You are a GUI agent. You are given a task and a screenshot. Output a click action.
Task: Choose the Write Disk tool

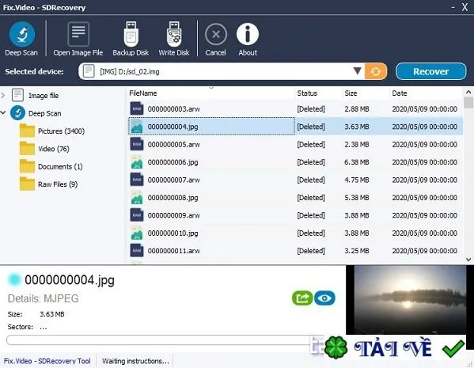(174, 39)
